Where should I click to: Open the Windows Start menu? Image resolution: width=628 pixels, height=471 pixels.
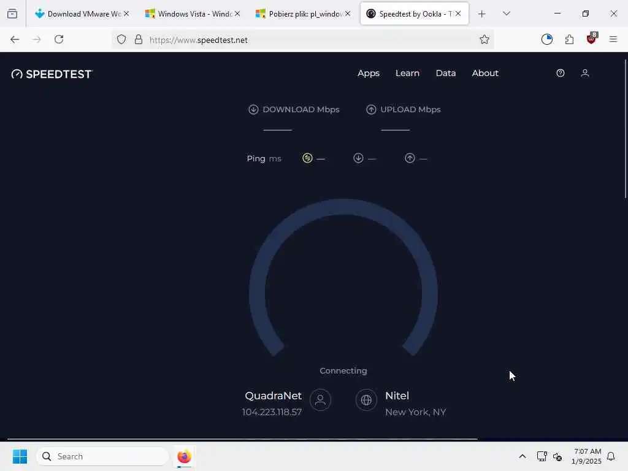point(20,456)
